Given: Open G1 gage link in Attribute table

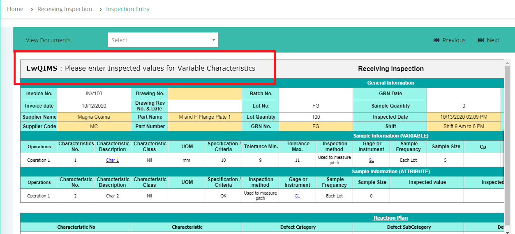Looking at the screenshot, I should [x=297, y=196].
